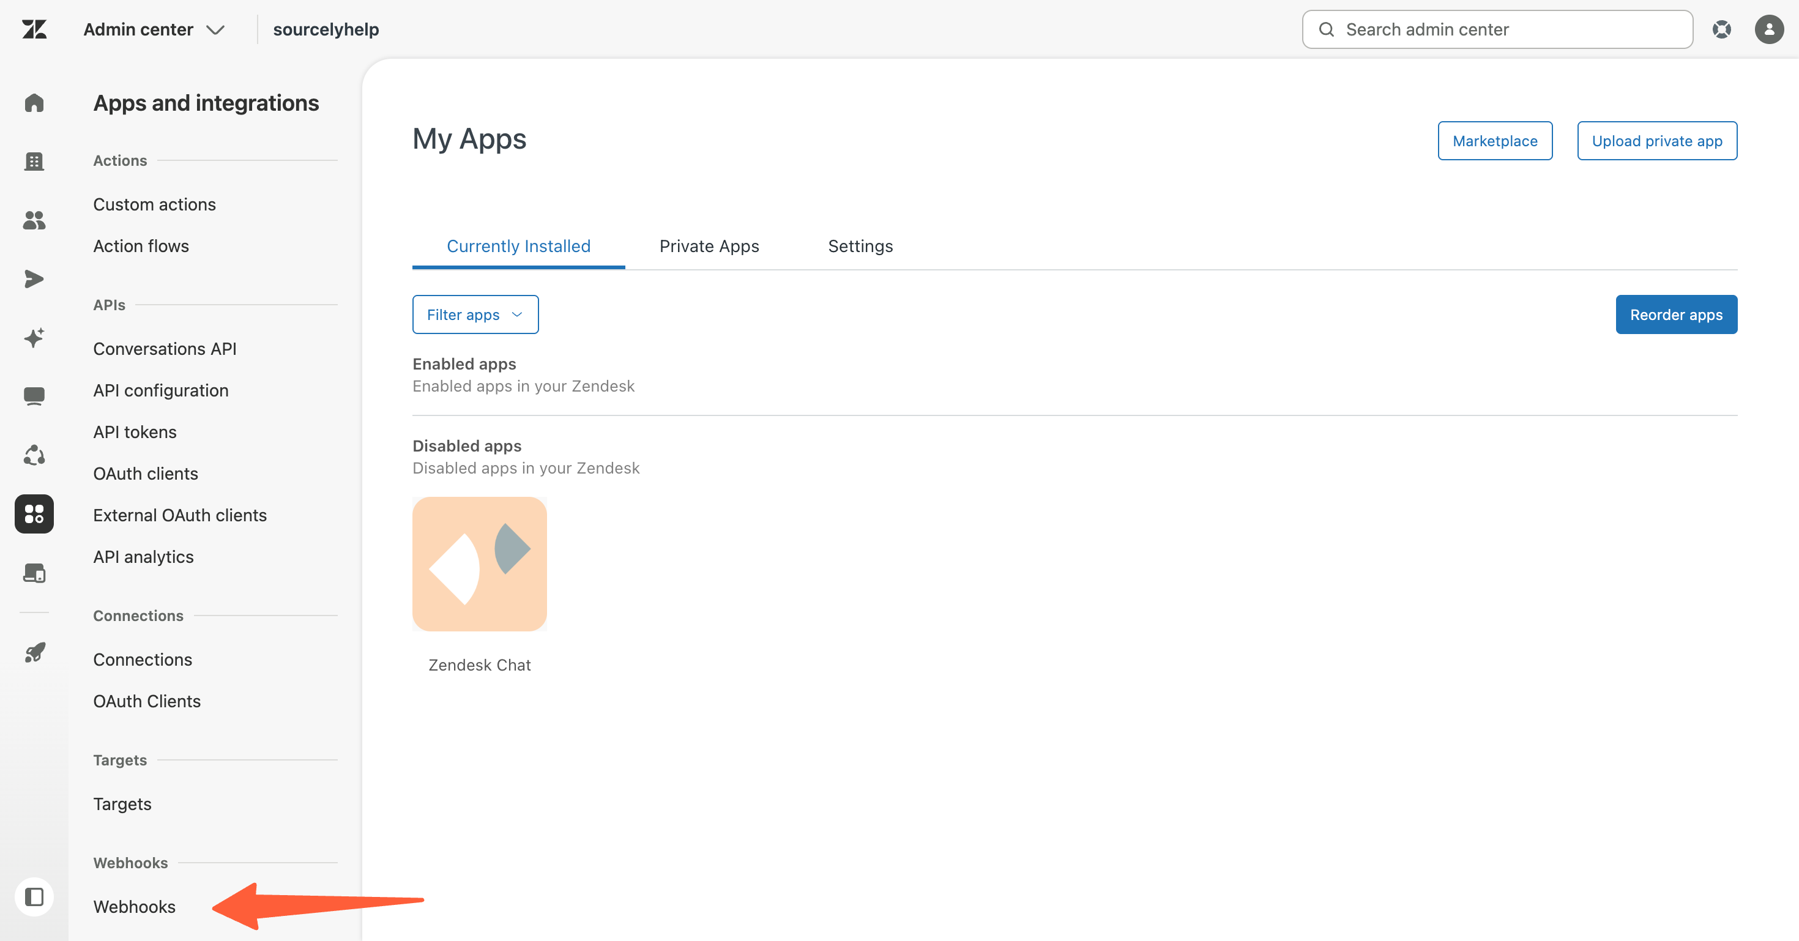Open the Home icon in sidebar
Screen dimensions: 1799x941
[x=34, y=103]
